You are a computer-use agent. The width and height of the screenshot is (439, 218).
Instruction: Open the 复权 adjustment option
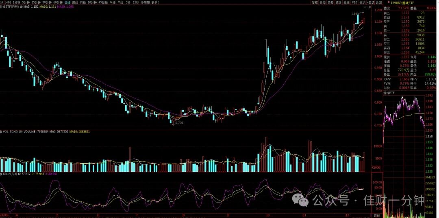tap(315, 2)
